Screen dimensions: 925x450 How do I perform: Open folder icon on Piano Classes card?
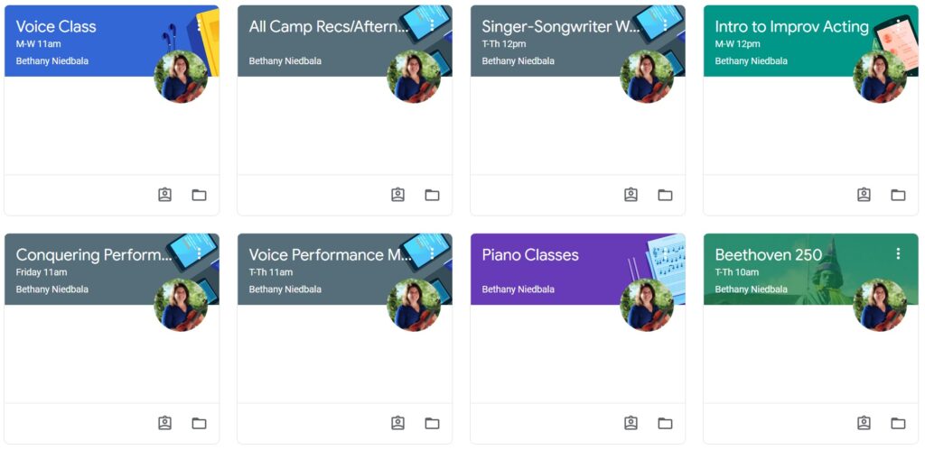pyautogui.click(x=666, y=423)
